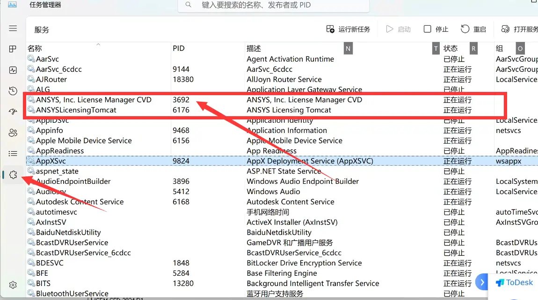The image size is (538, 300).
Task: Open the Performance page icon
Action: pyautogui.click(x=13, y=70)
